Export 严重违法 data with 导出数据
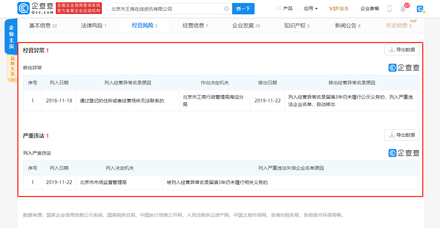The height and width of the screenshot is (228, 440). pyautogui.click(x=402, y=135)
